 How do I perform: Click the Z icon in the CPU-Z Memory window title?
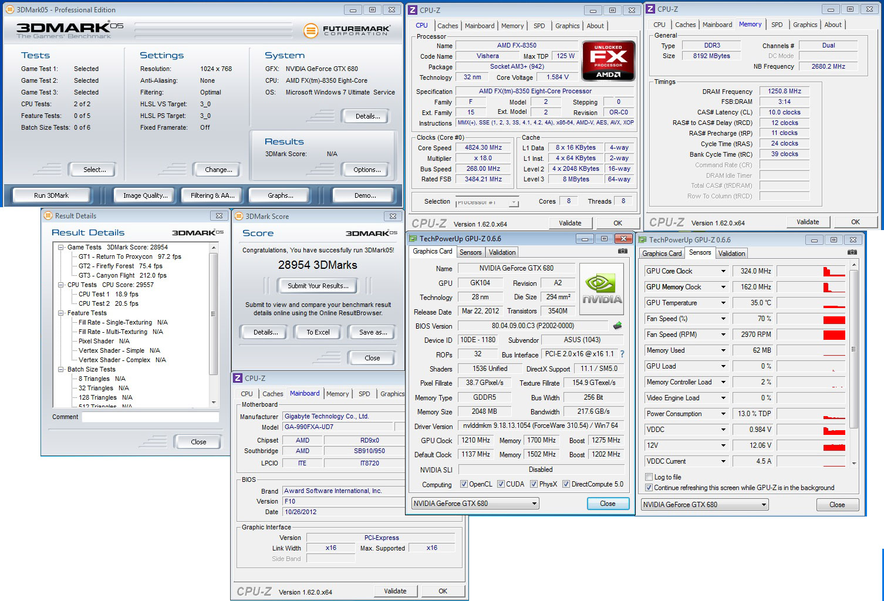tap(650, 9)
